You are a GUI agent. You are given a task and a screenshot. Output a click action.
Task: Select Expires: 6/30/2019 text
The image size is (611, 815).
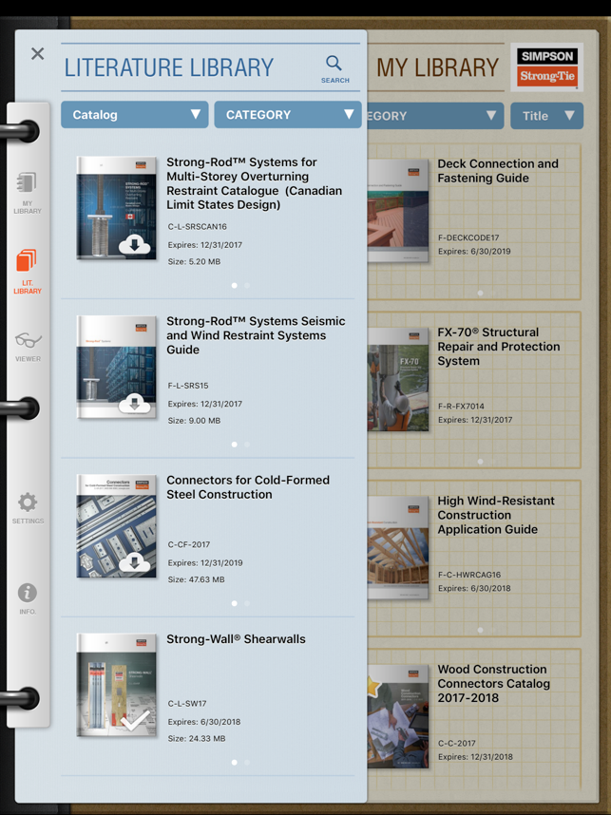474,252
